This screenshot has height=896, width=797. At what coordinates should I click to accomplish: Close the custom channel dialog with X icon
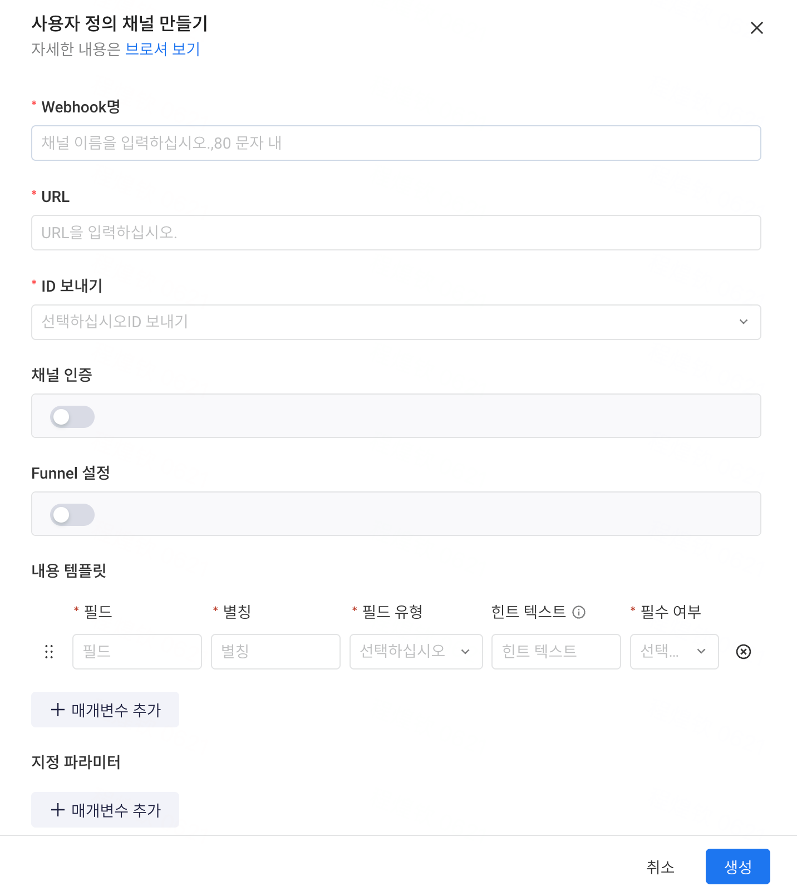coord(756,28)
